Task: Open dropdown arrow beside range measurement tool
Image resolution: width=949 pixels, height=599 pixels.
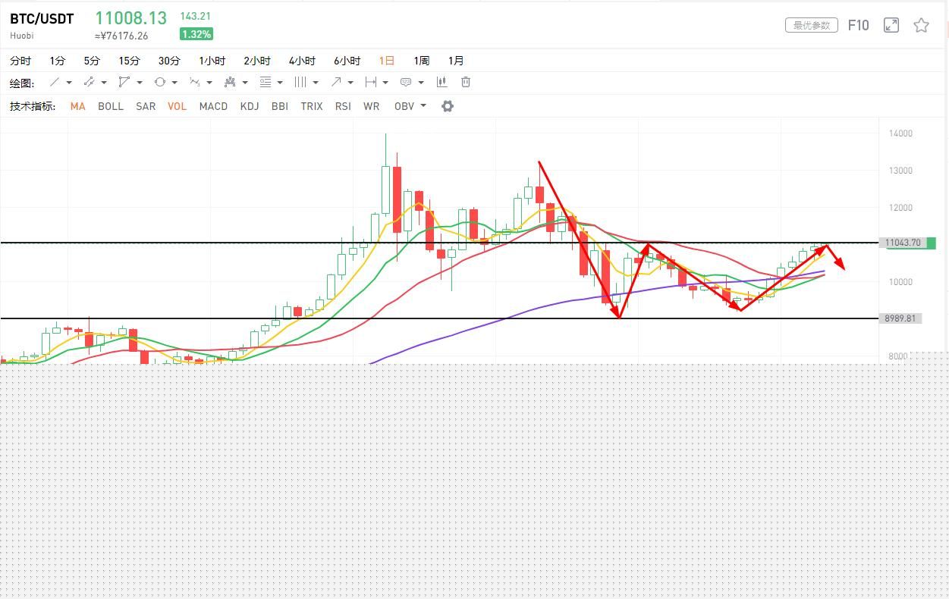Action: (x=385, y=83)
